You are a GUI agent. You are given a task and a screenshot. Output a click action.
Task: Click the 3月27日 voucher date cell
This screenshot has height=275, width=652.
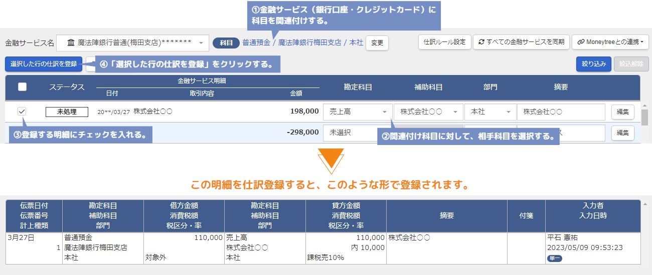pos(21,238)
